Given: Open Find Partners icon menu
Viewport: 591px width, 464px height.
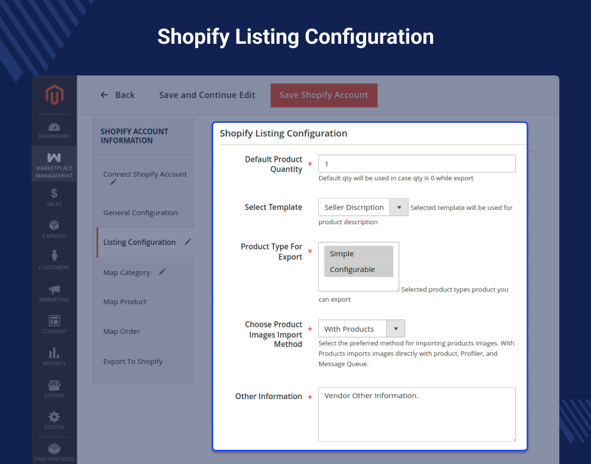Looking at the screenshot, I should (54, 452).
